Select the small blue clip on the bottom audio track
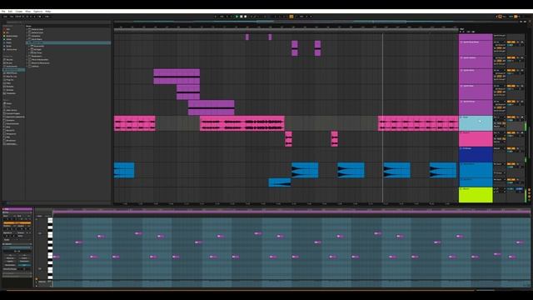The height and width of the screenshot is (300, 533). click(280, 182)
